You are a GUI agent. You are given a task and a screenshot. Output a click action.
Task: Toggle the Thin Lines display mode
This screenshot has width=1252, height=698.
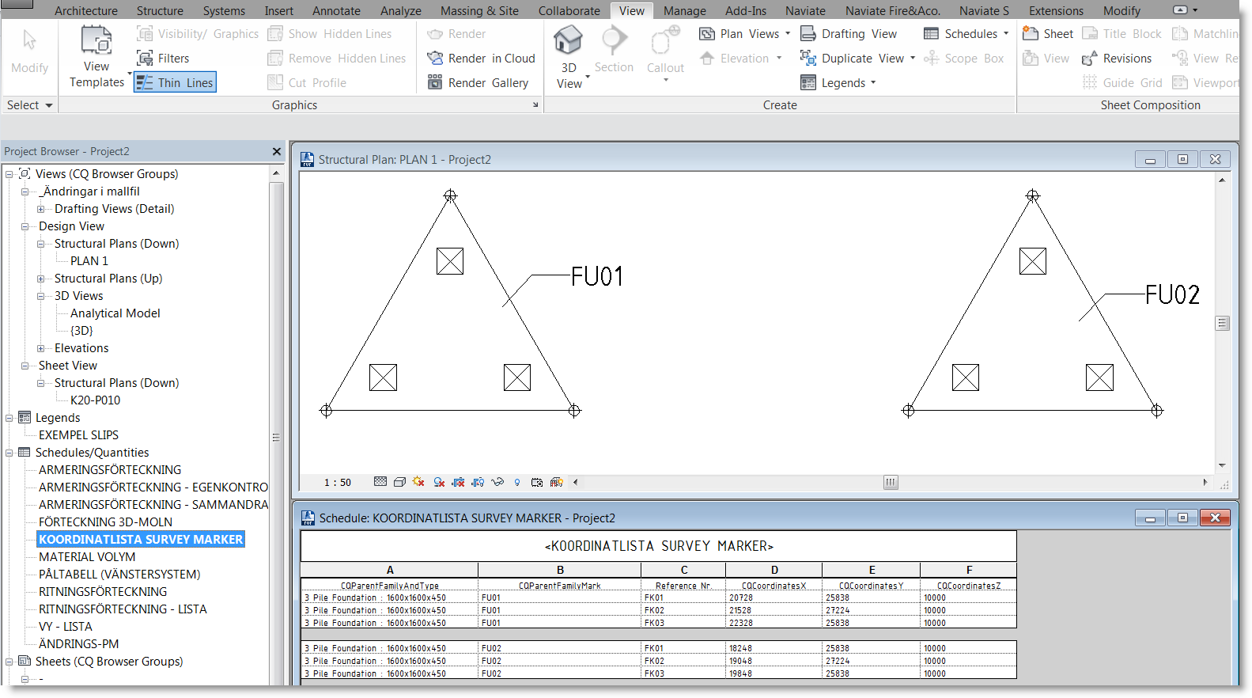point(175,83)
